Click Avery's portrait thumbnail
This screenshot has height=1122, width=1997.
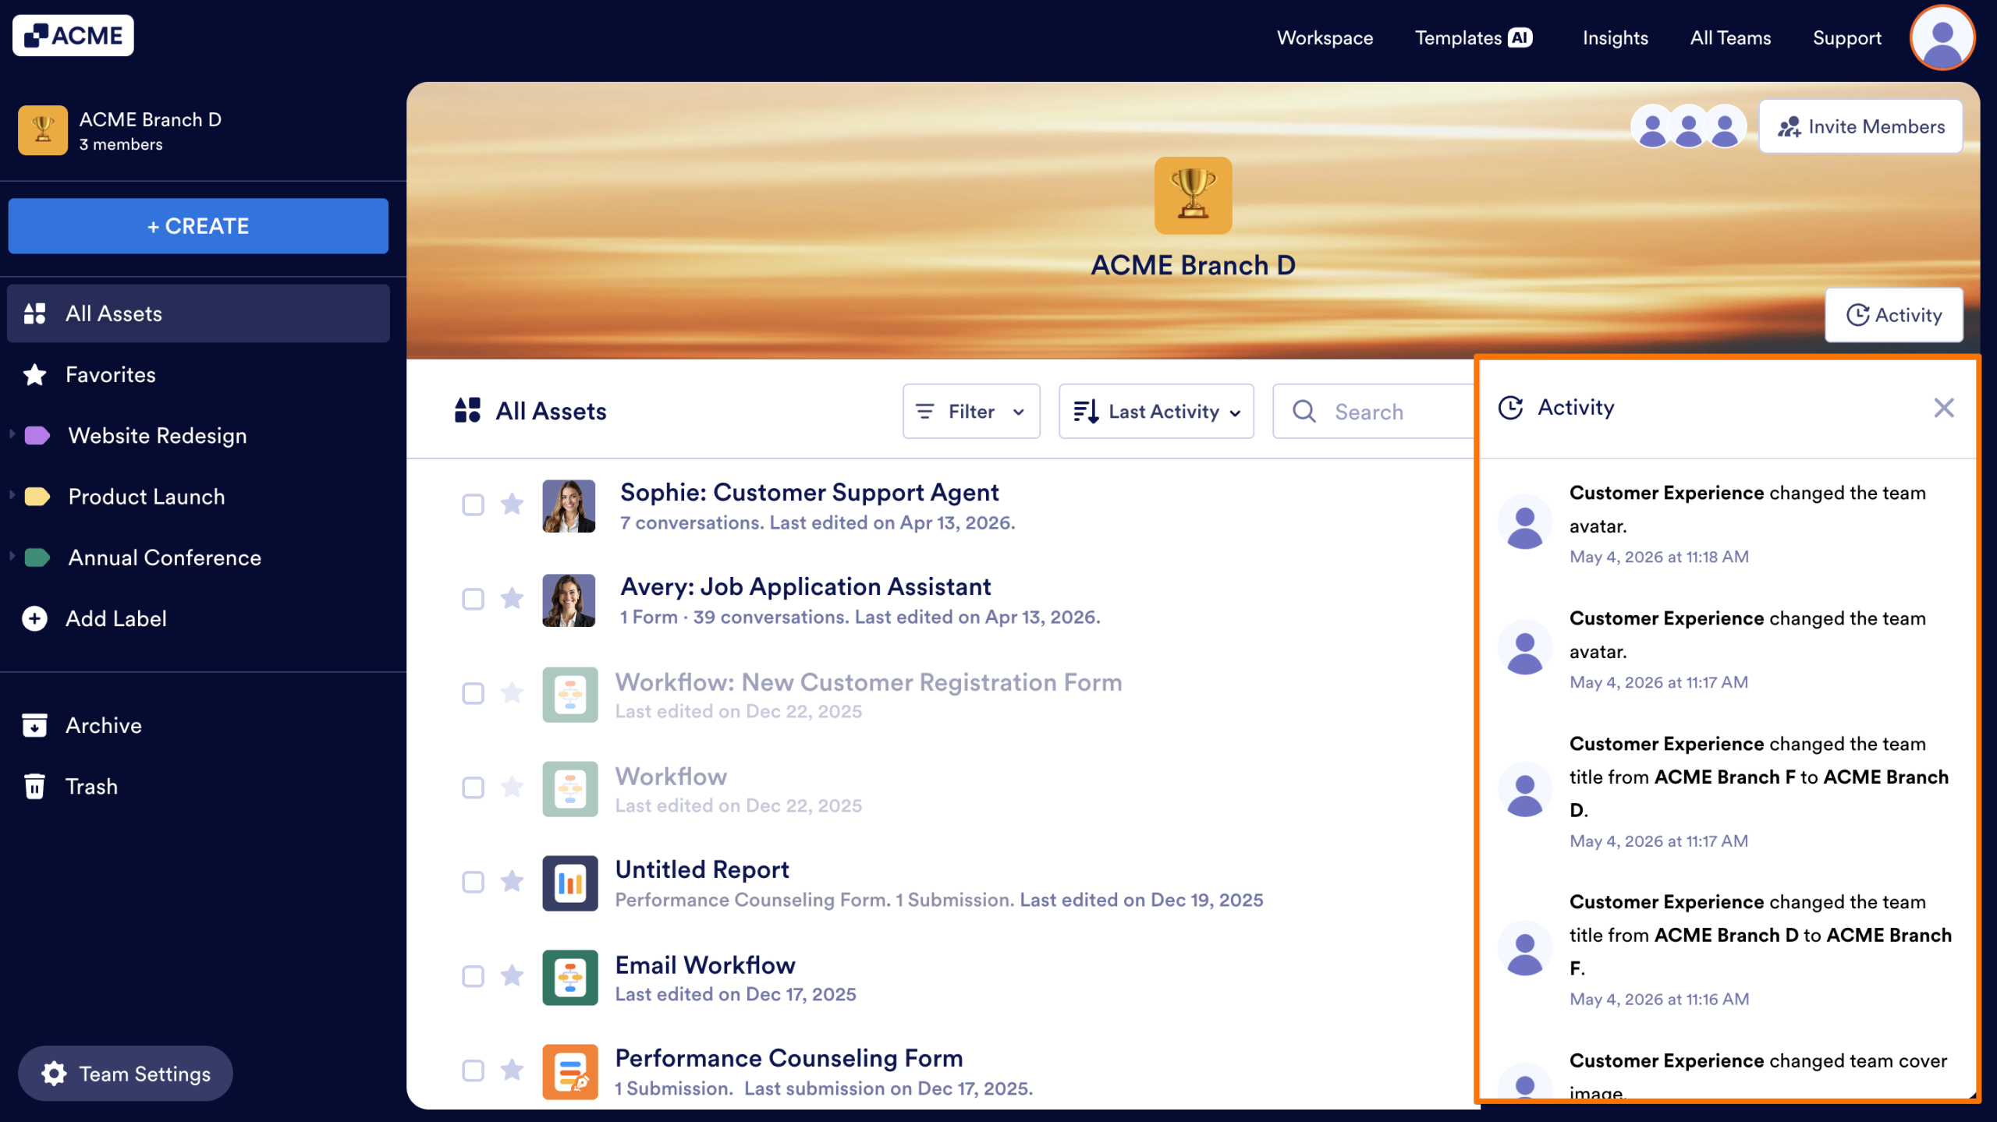tap(569, 600)
